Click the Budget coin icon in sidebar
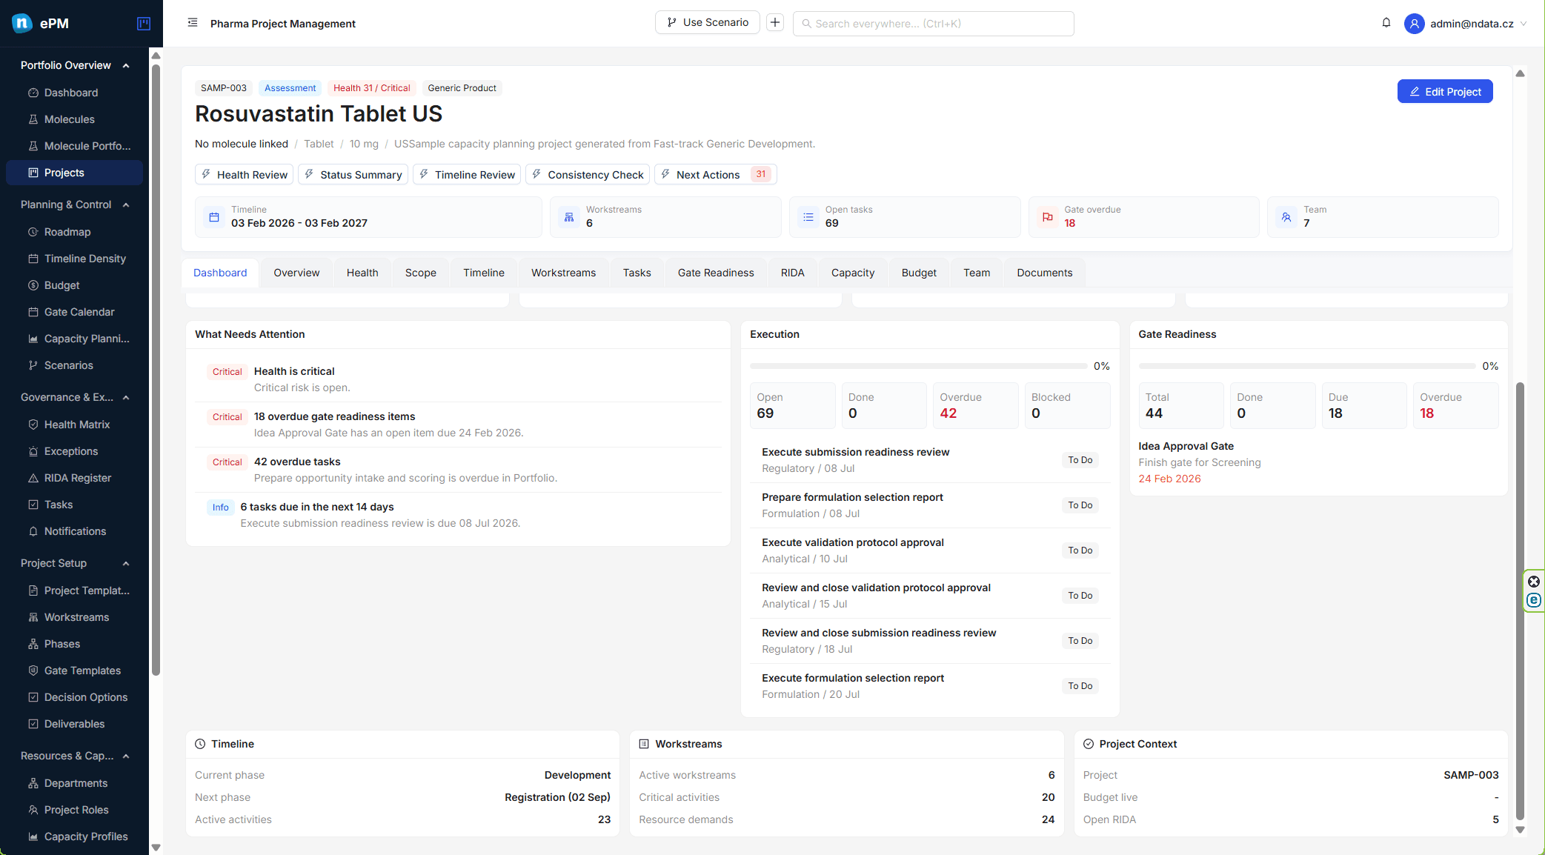Viewport: 1545px width, 855px height. [x=33, y=285]
